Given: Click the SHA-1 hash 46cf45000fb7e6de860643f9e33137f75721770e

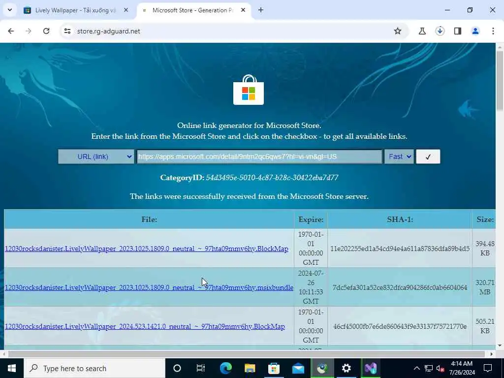Looking at the screenshot, I should coord(400,326).
